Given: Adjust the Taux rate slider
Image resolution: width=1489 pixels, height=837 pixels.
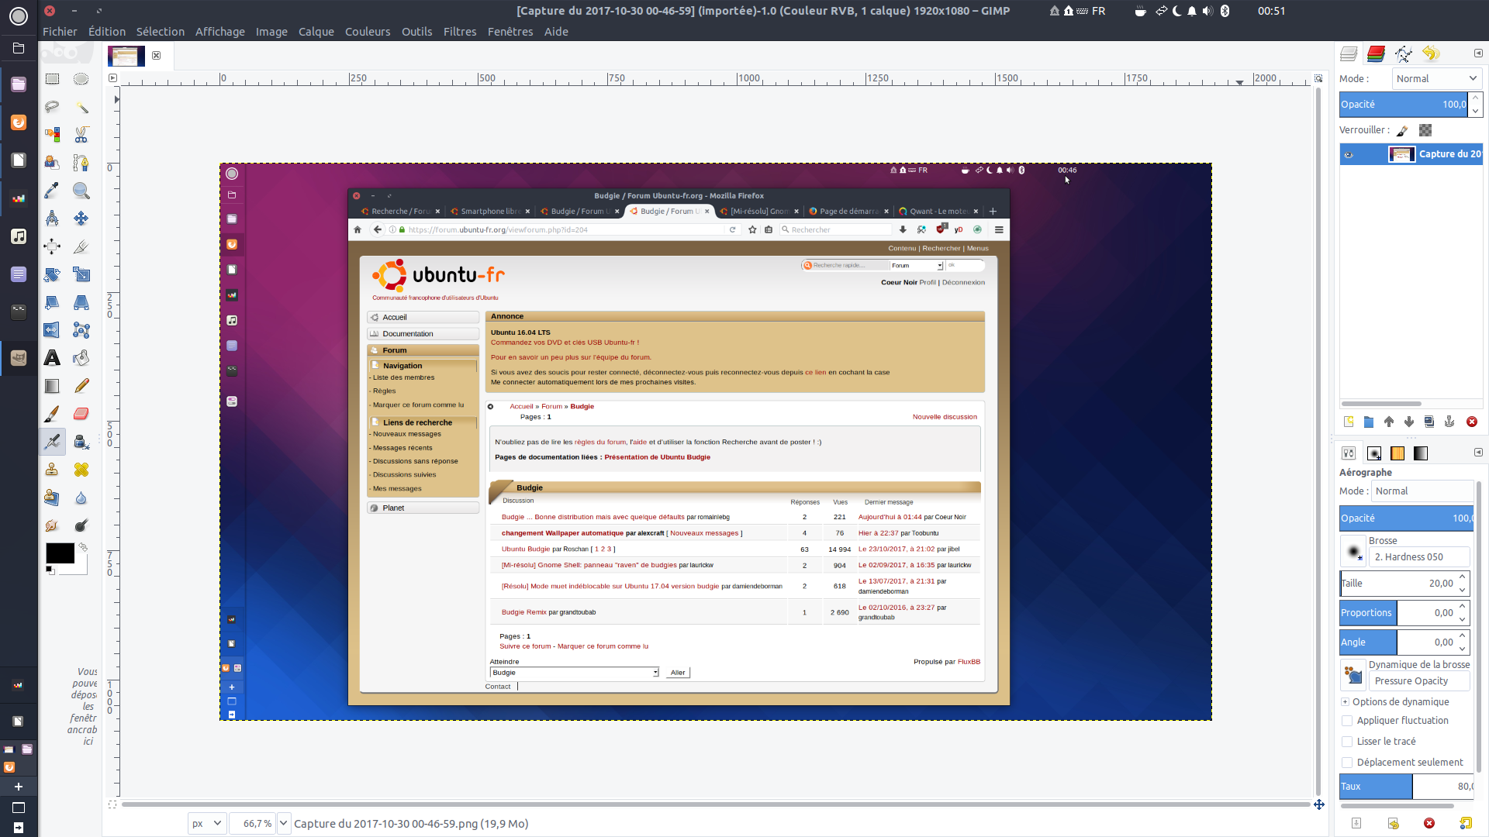Looking at the screenshot, I should 1406,787.
